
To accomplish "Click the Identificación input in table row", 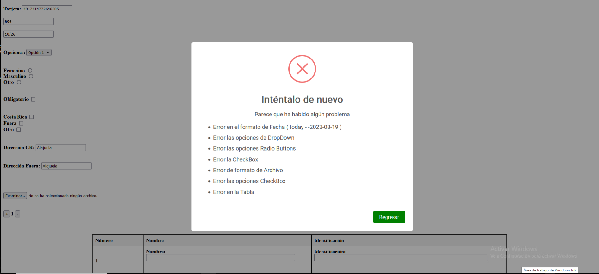I will point(401,258).
